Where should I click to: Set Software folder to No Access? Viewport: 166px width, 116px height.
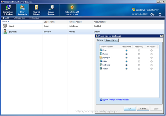[151, 65]
